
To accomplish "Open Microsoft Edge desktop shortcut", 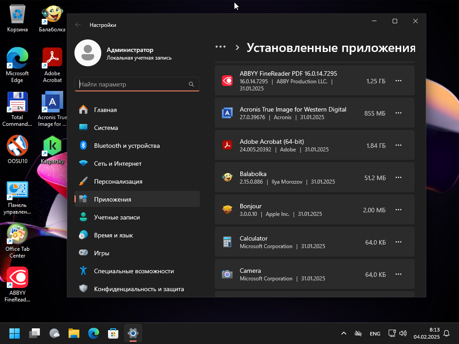I will 17,65.
